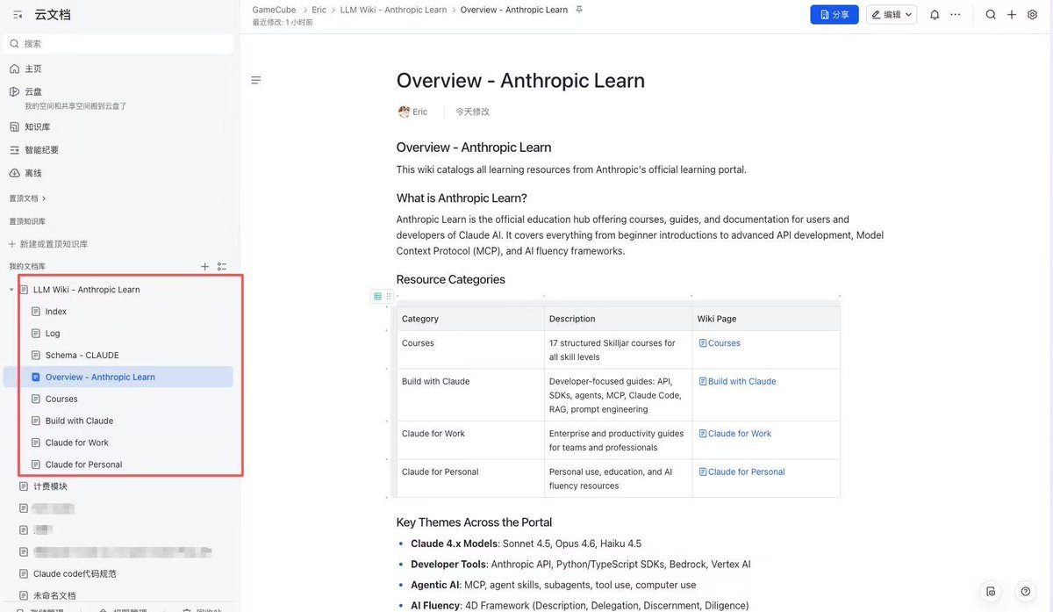Open the 编辑 edit mode dropdown

click(x=892, y=14)
